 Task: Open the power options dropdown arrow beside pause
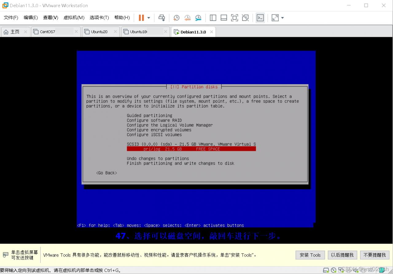tap(149, 18)
